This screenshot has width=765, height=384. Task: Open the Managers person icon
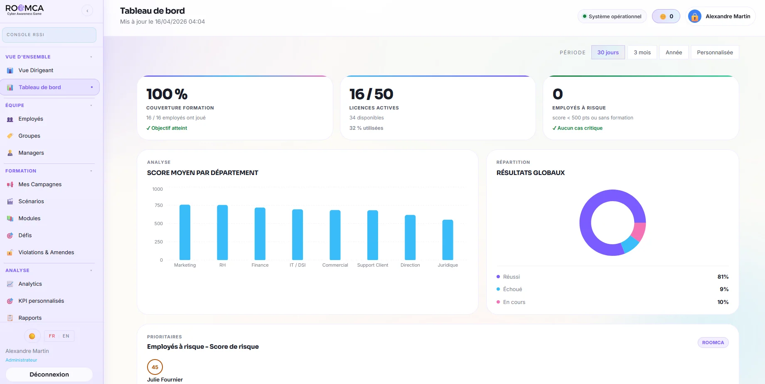point(10,153)
